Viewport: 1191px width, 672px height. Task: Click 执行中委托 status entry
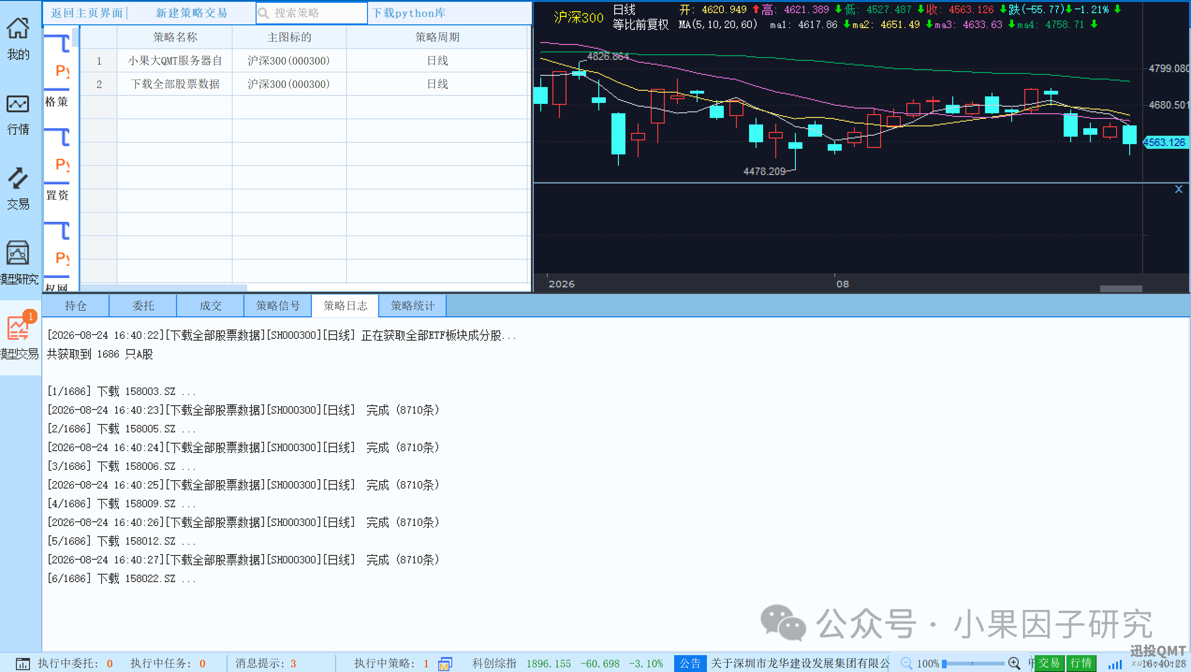75,664
